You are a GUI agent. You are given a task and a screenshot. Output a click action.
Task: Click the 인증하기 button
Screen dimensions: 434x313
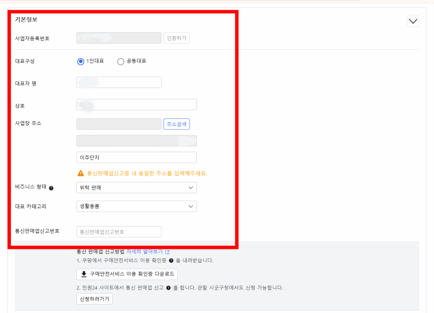177,38
